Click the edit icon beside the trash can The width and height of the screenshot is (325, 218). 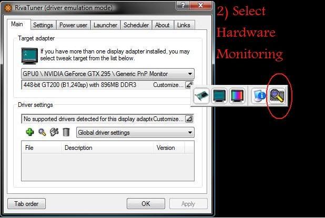pos(54,133)
